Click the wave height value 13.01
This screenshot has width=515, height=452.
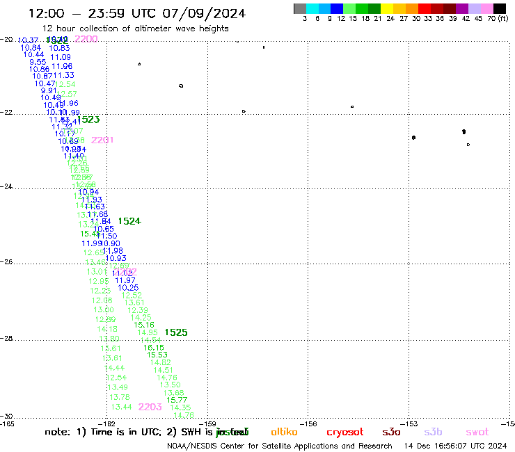tap(97, 272)
